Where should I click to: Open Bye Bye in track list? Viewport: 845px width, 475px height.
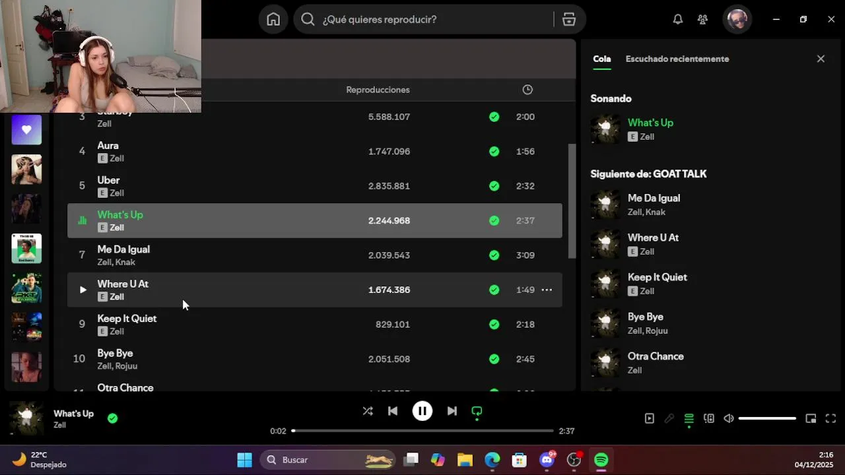click(x=115, y=353)
